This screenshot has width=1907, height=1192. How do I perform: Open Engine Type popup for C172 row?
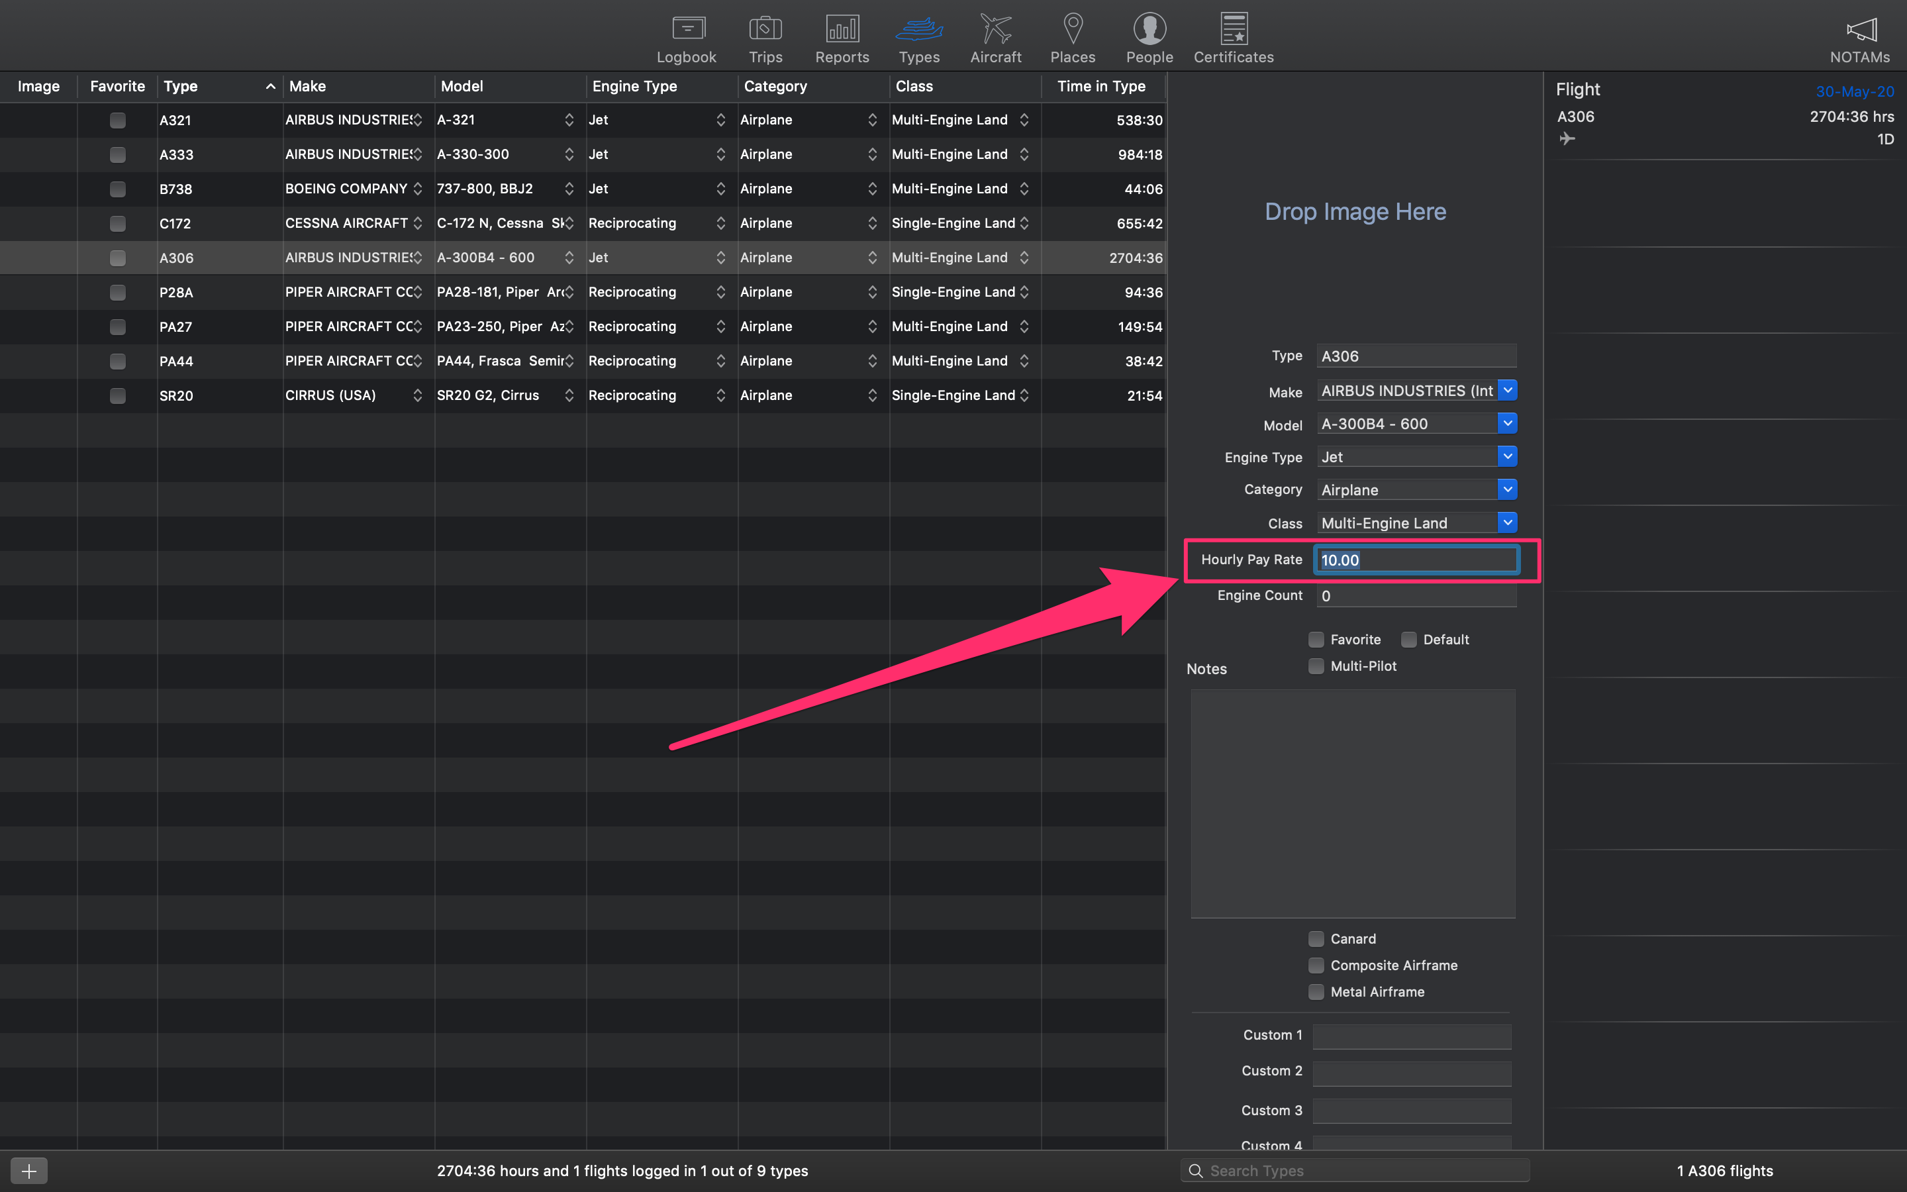tap(720, 223)
